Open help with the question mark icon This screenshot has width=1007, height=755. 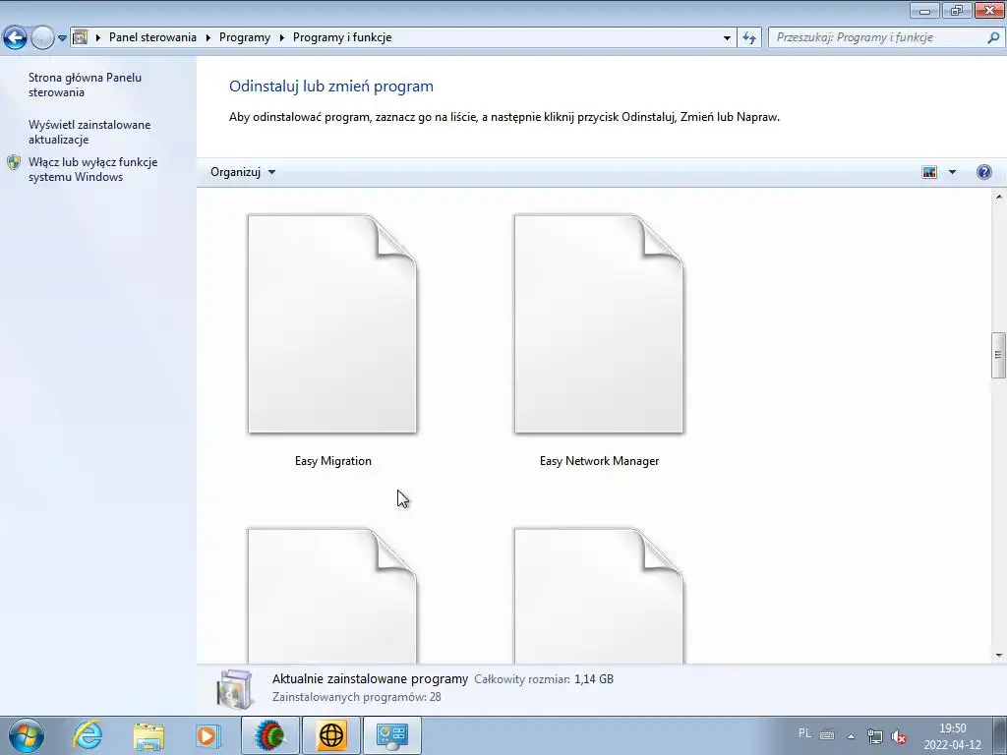[x=983, y=172]
